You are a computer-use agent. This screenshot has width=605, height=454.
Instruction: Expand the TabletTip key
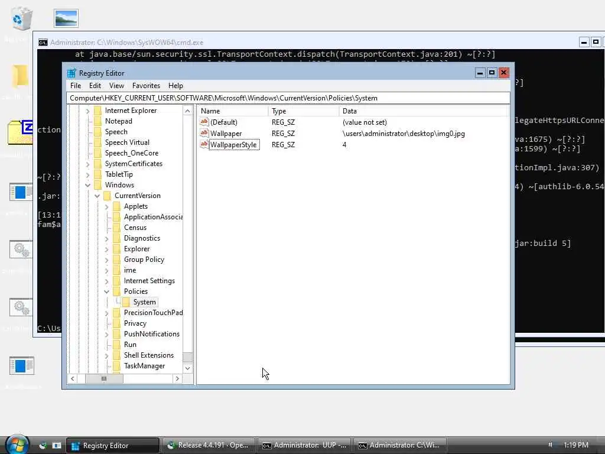pos(88,174)
